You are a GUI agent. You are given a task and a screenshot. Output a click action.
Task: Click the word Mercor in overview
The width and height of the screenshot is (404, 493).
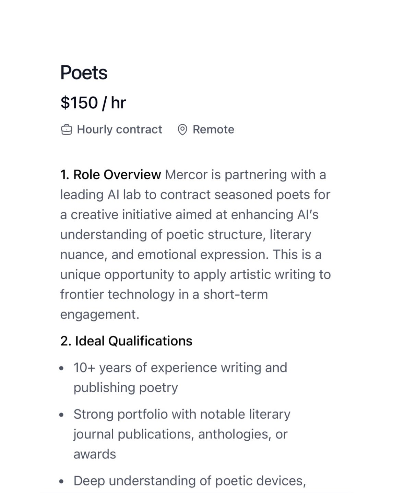186,175
